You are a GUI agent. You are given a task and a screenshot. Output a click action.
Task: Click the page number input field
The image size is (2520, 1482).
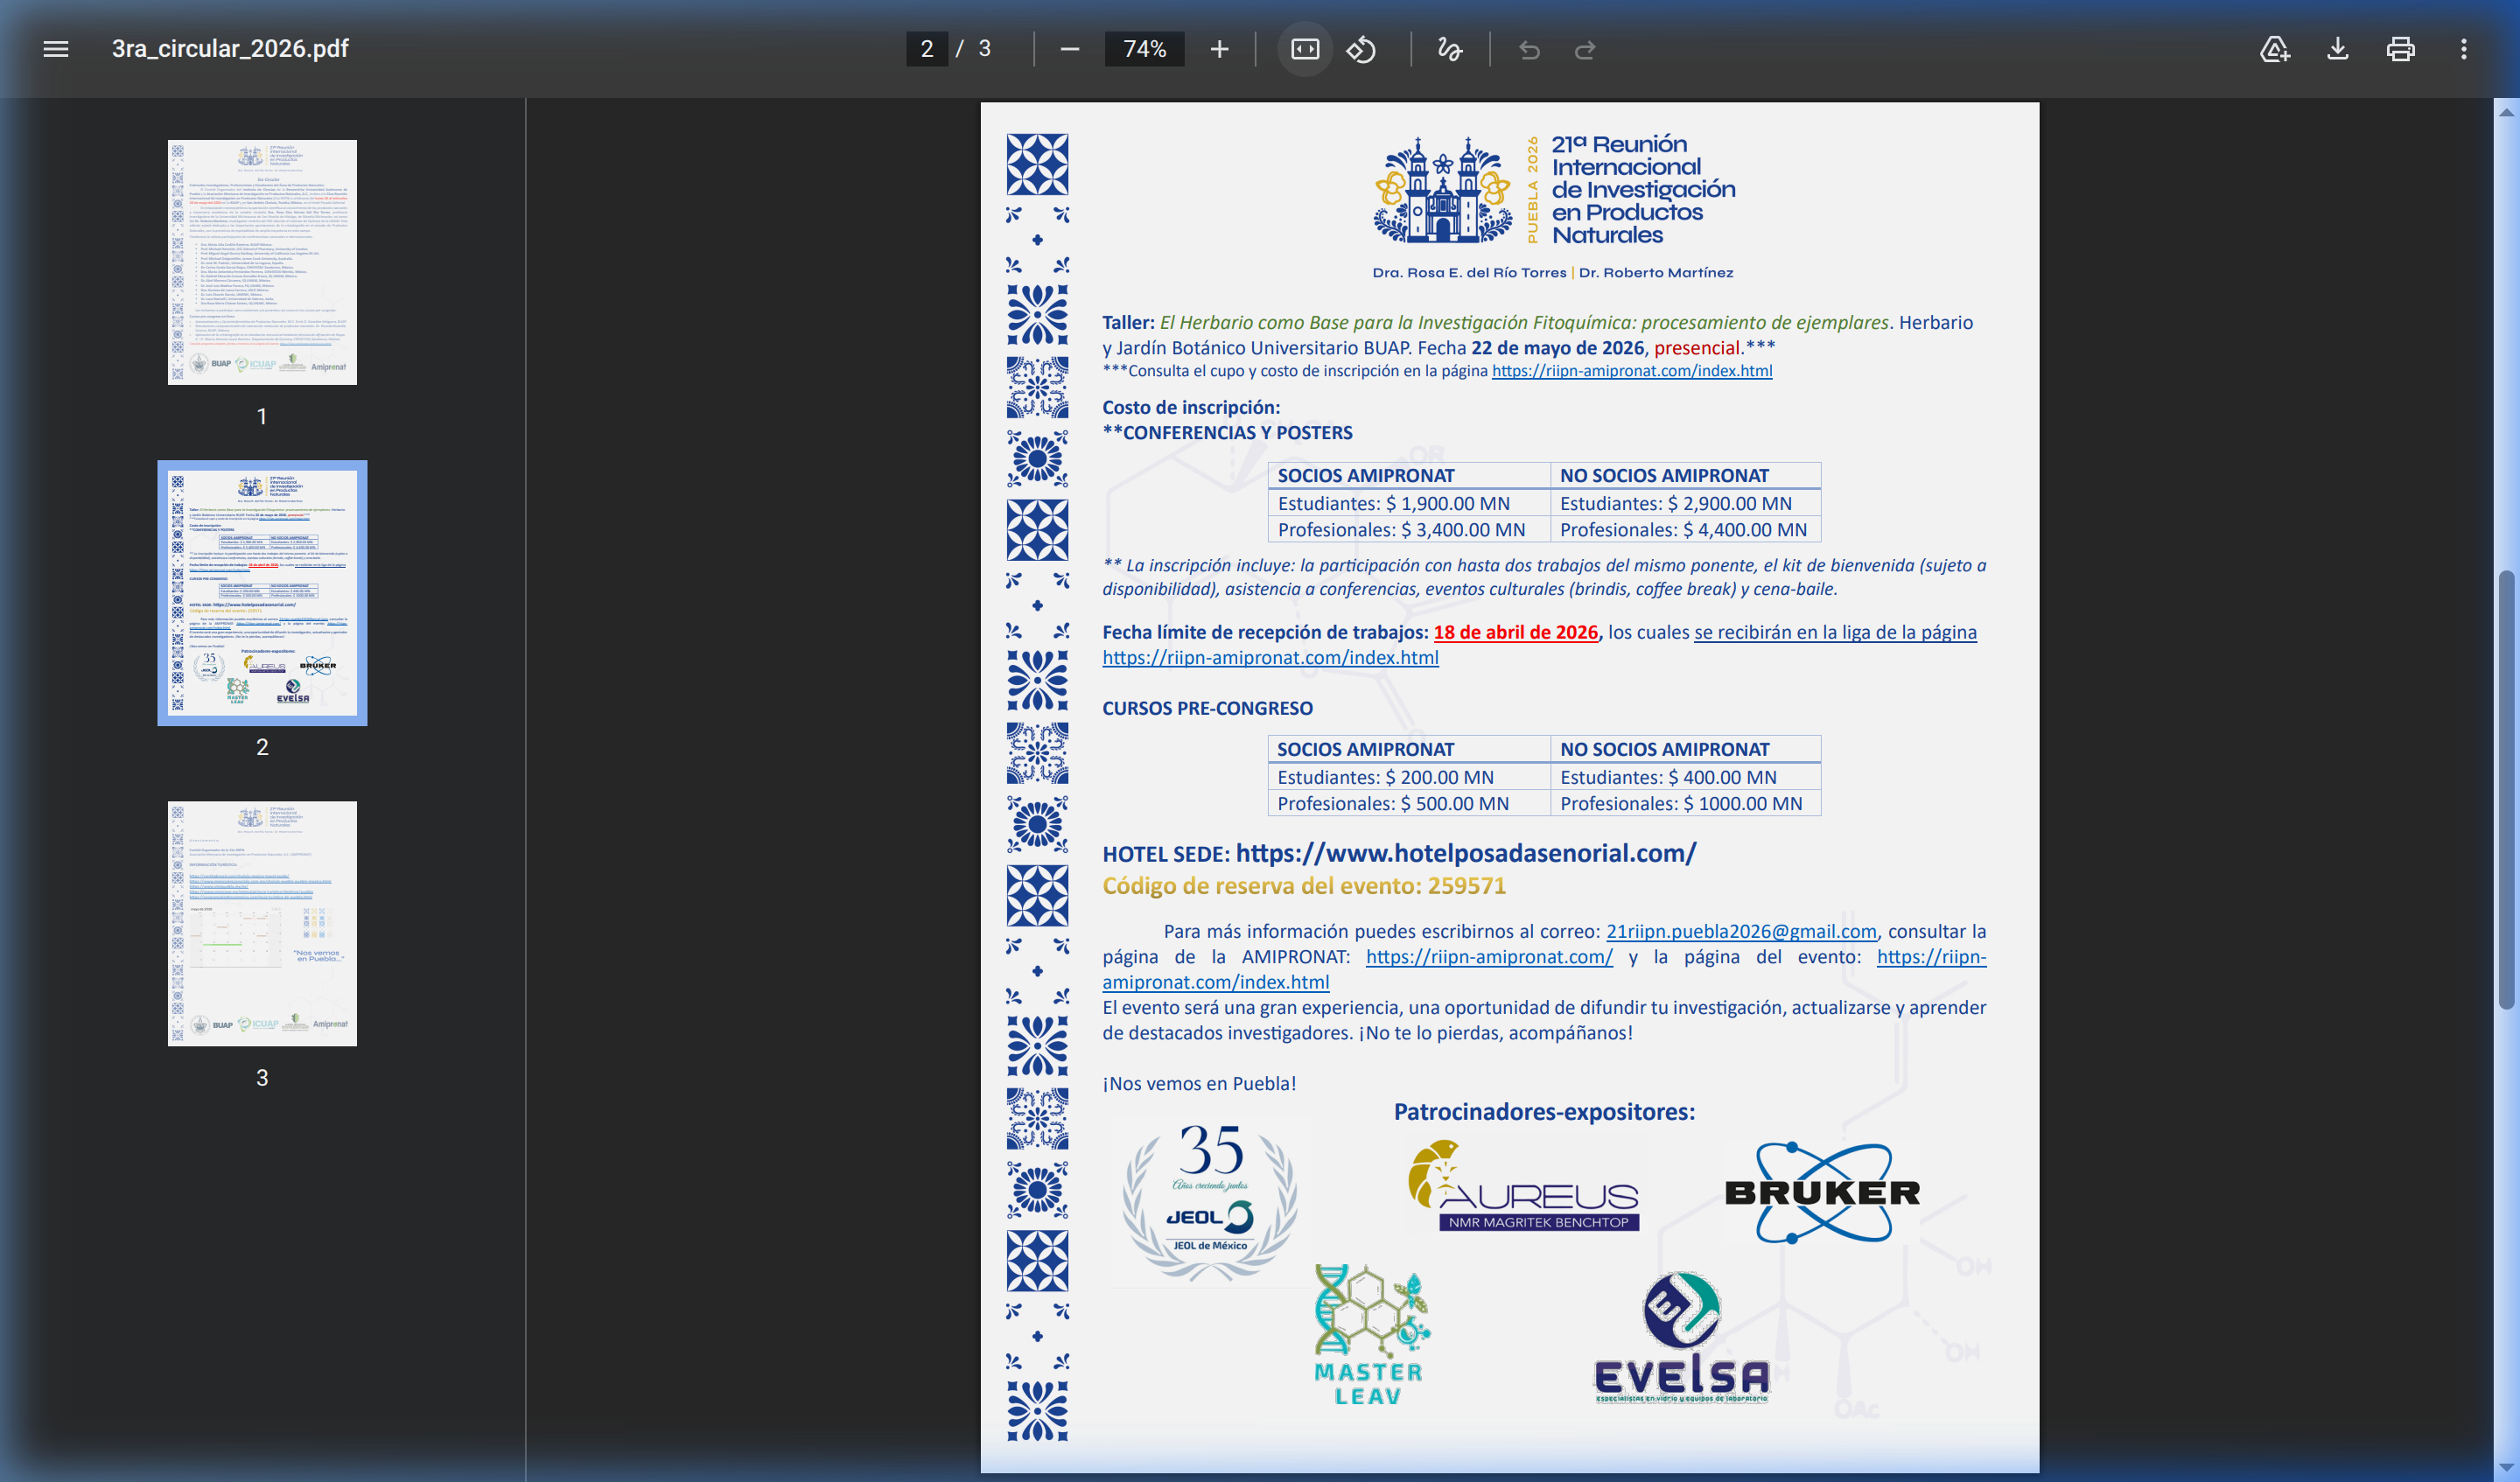pos(926,49)
